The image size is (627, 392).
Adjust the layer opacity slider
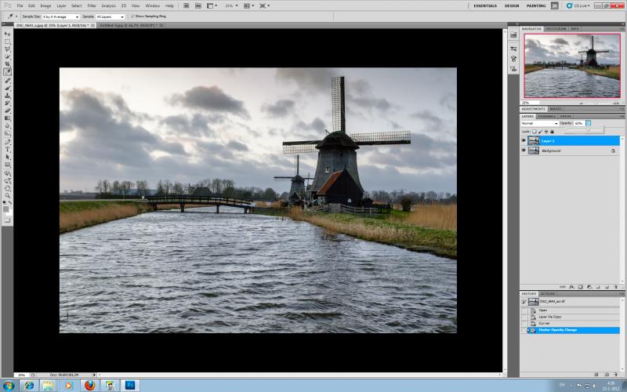click(588, 129)
